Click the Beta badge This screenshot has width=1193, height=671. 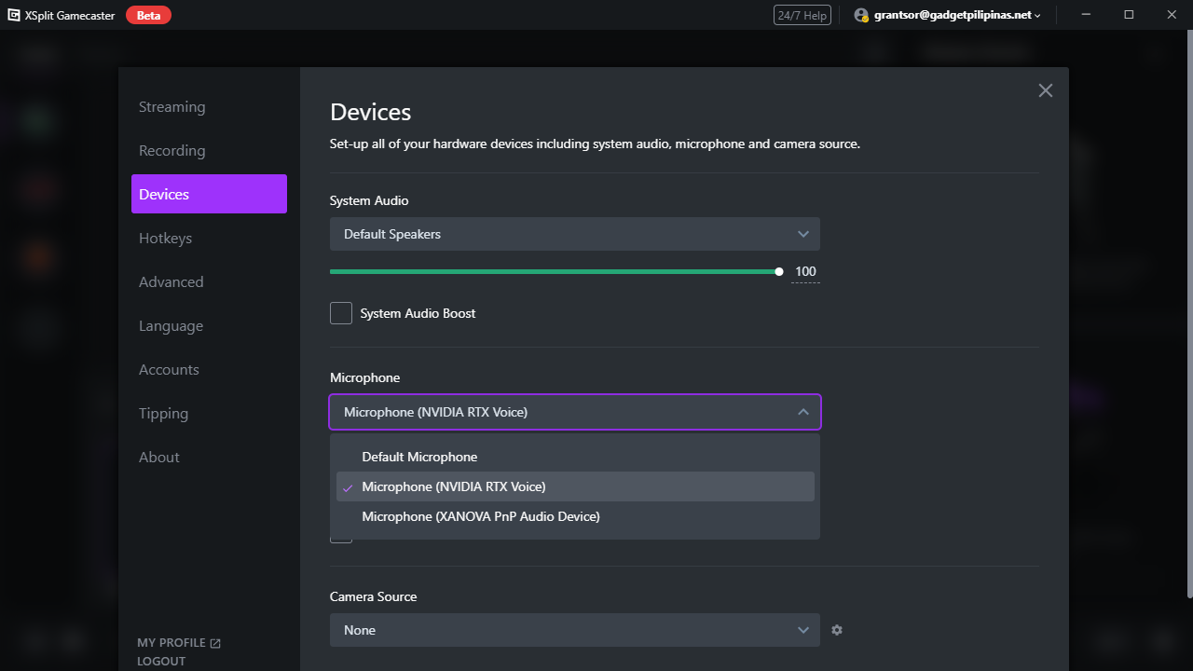pos(148,15)
